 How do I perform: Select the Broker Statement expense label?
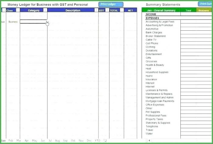click(155, 36)
